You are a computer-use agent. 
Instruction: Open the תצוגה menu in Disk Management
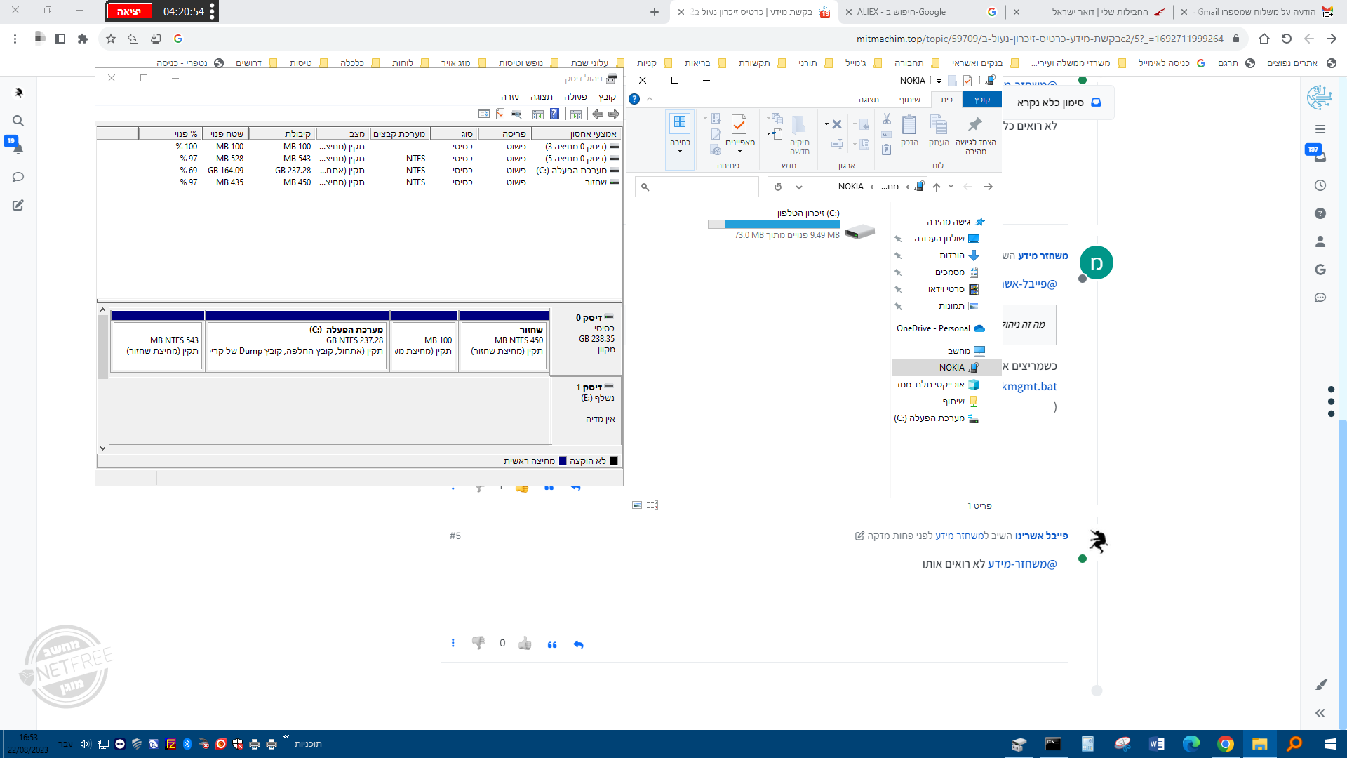point(541,97)
